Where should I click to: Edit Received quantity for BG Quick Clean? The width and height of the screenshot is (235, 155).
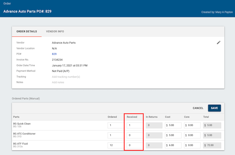135,125
